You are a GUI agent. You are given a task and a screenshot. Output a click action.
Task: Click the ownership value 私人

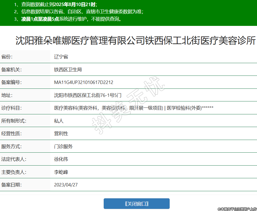pos(59,121)
